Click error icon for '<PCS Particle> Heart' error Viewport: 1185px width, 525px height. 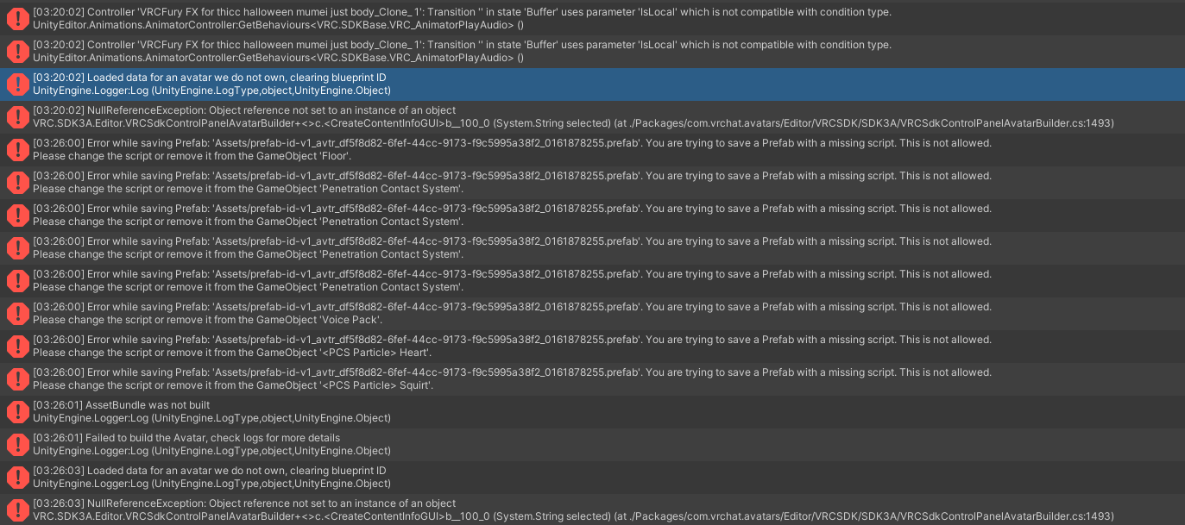17,346
